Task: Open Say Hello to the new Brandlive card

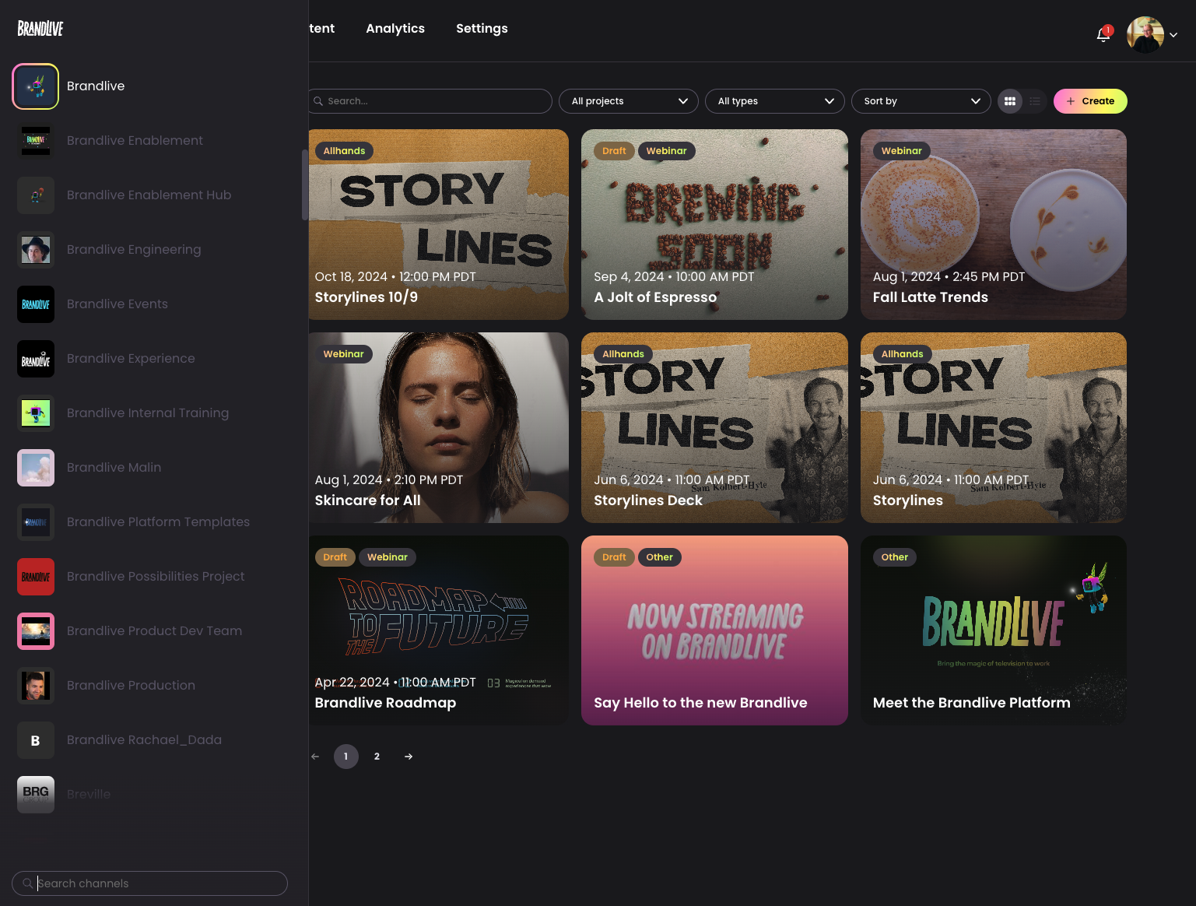Action: point(714,630)
